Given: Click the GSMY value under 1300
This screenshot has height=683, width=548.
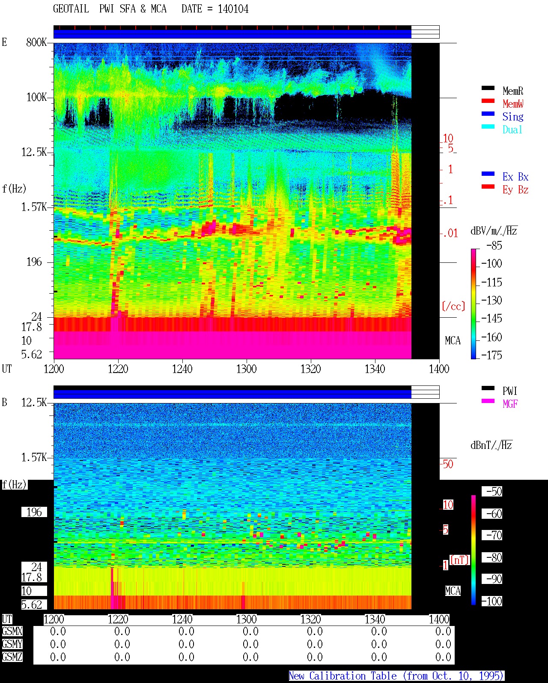Looking at the screenshot, I should (250, 644).
